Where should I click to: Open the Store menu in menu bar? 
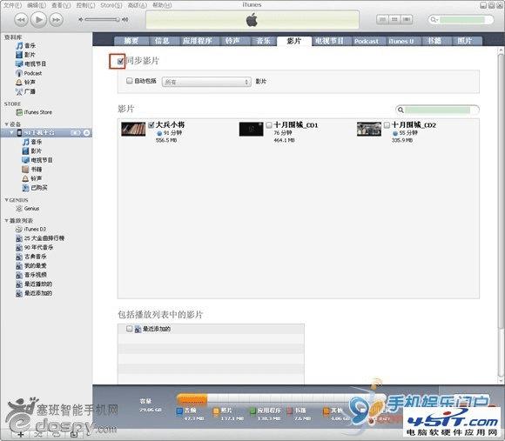click(x=111, y=5)
